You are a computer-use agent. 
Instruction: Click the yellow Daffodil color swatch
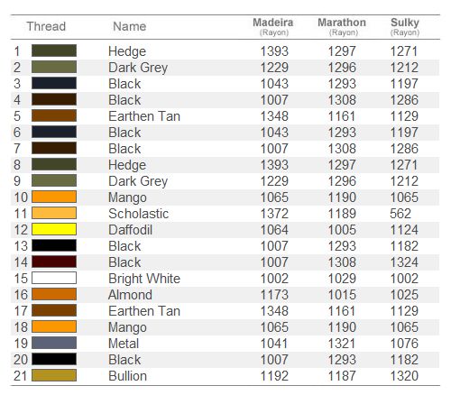54,229
